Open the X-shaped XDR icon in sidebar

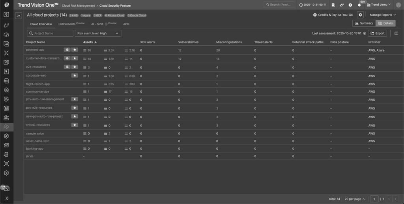pyautogui.click(x=6, y=53)
